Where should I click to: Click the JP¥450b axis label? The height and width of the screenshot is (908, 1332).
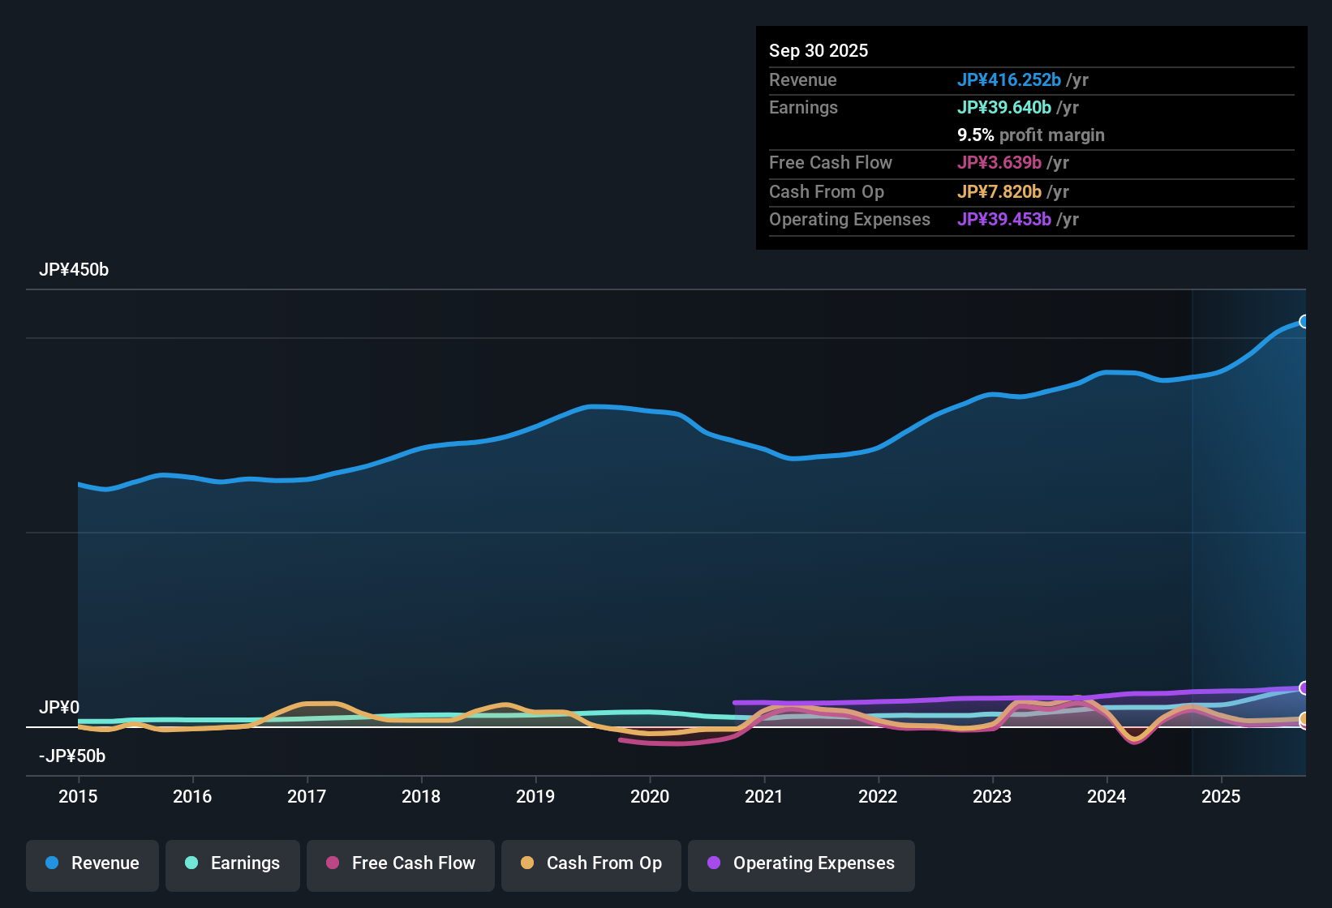[75, 270]
